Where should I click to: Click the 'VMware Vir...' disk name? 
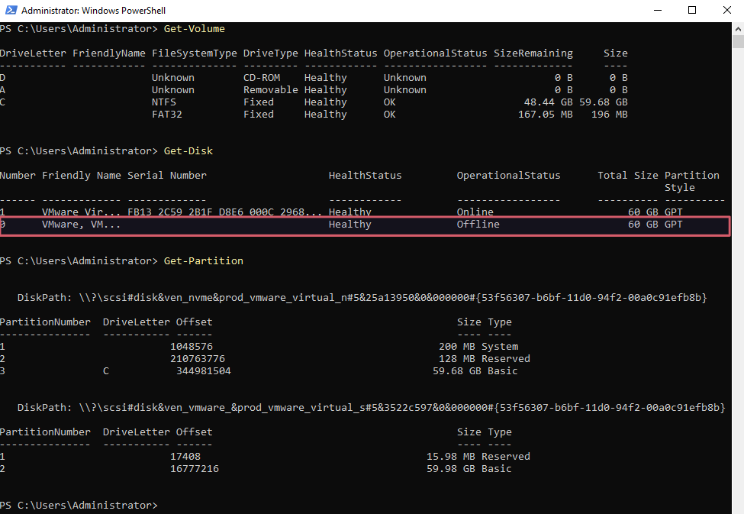tap(81, 212)
